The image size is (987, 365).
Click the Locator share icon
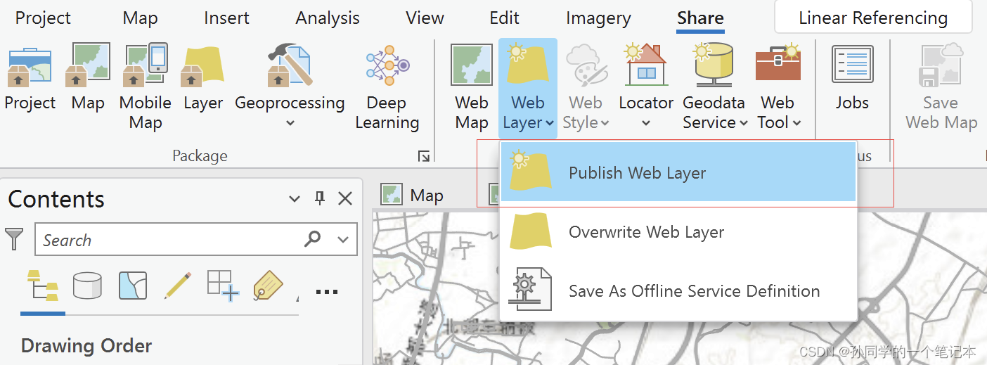(646, 65)
